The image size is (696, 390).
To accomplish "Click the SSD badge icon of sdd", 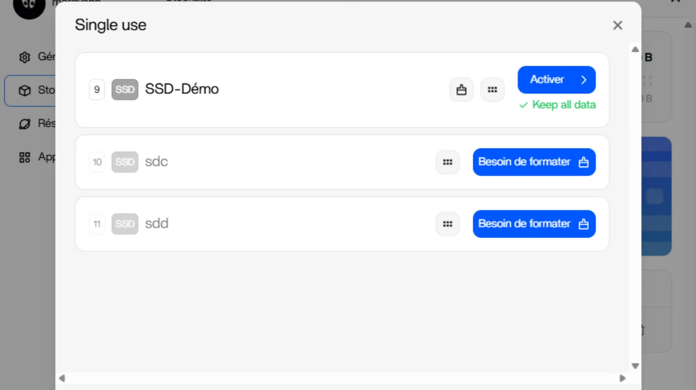I will coord(125,224).
